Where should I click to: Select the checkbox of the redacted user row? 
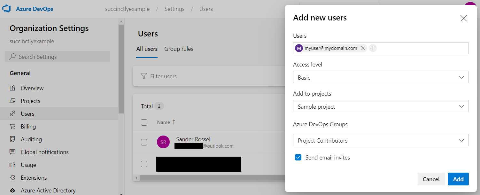pos(144,164)
